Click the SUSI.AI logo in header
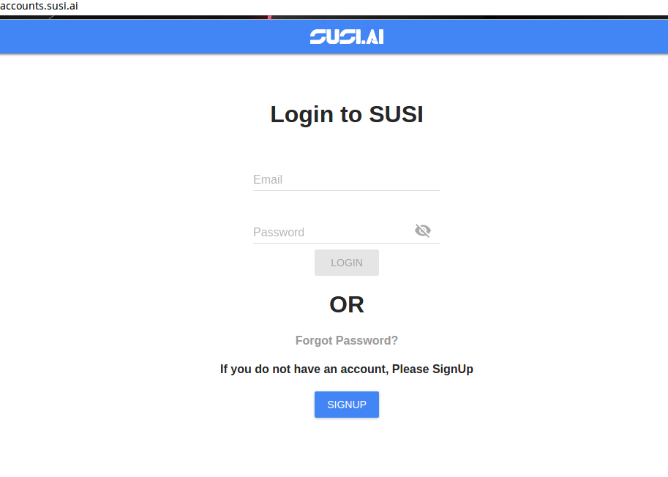Viewport: 668px width, 477px height. point(346,37)
